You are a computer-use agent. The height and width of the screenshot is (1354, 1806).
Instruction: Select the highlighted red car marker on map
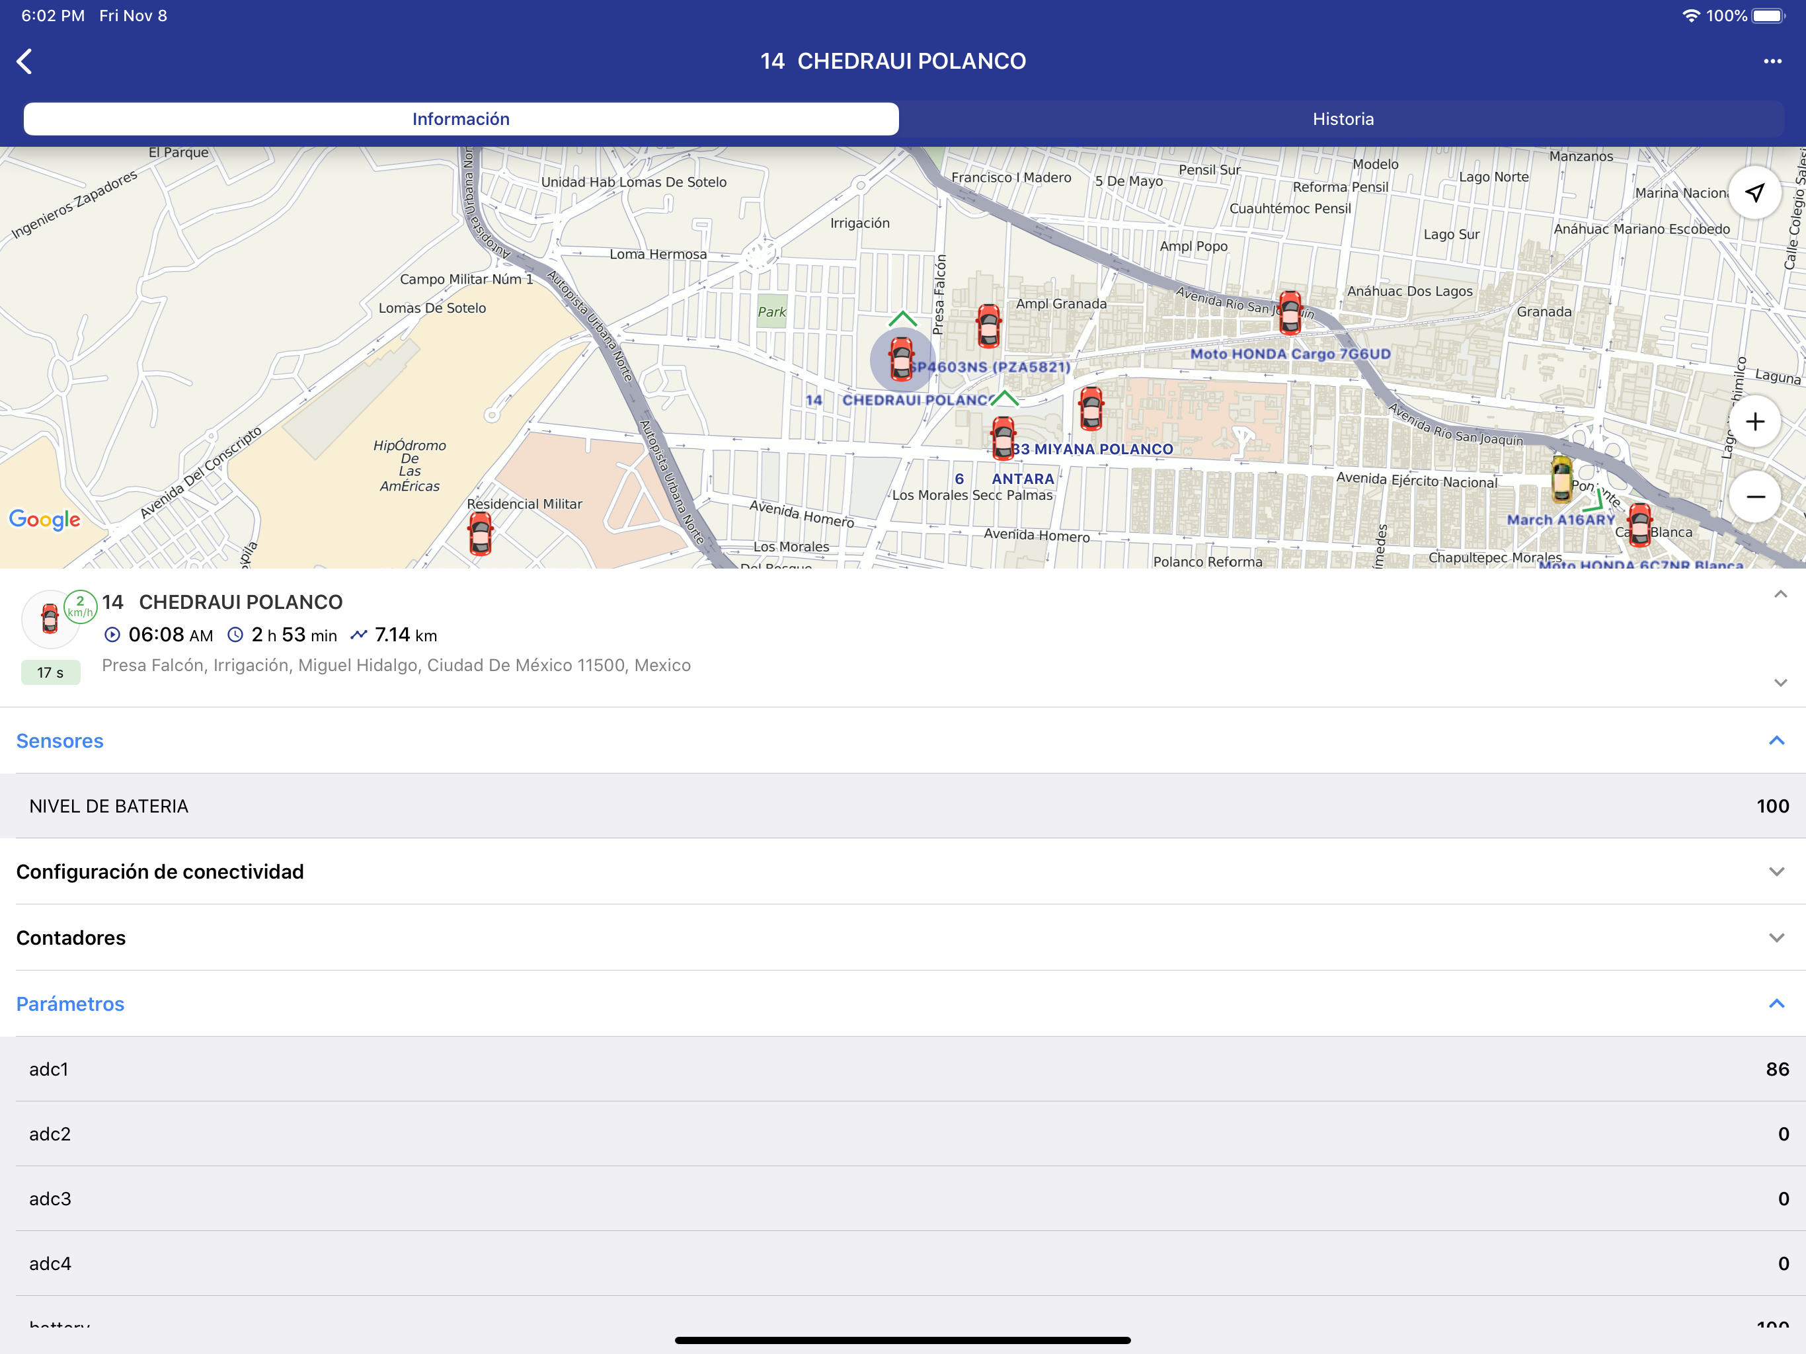(902, 359)
